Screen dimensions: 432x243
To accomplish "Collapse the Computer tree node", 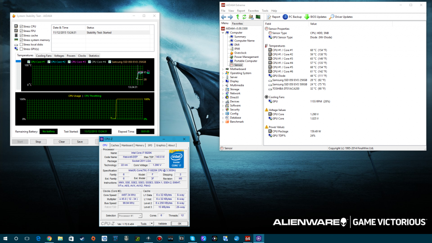I will pyautogui.click(x=223, y=33).
